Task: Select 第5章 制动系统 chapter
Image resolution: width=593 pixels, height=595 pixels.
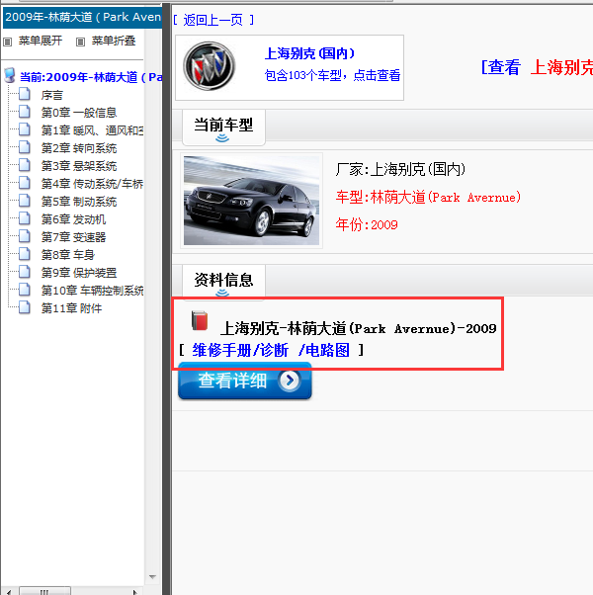Action: pyautogui.click(x=79, y=202)
